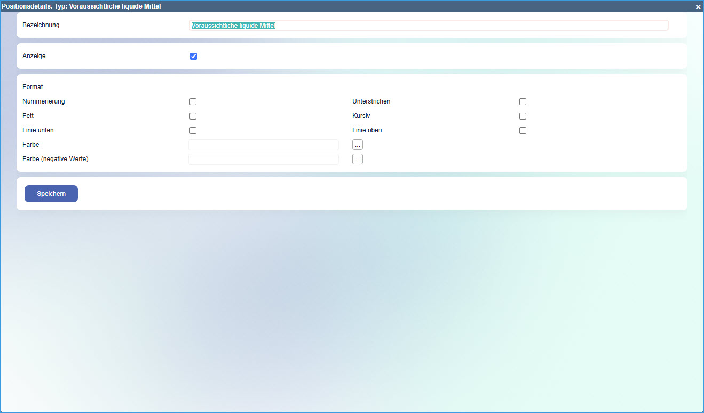
Task: Click the Anzeige text label
Action: pyautogui.click(x=34, y=55)
